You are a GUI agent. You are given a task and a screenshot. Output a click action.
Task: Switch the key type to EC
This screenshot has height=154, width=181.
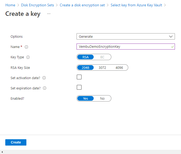[102, 57]
